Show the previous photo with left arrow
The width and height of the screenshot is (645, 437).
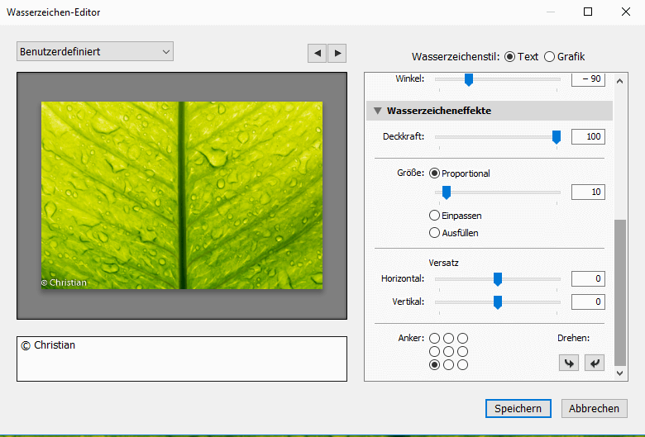(x=318, y=54)
